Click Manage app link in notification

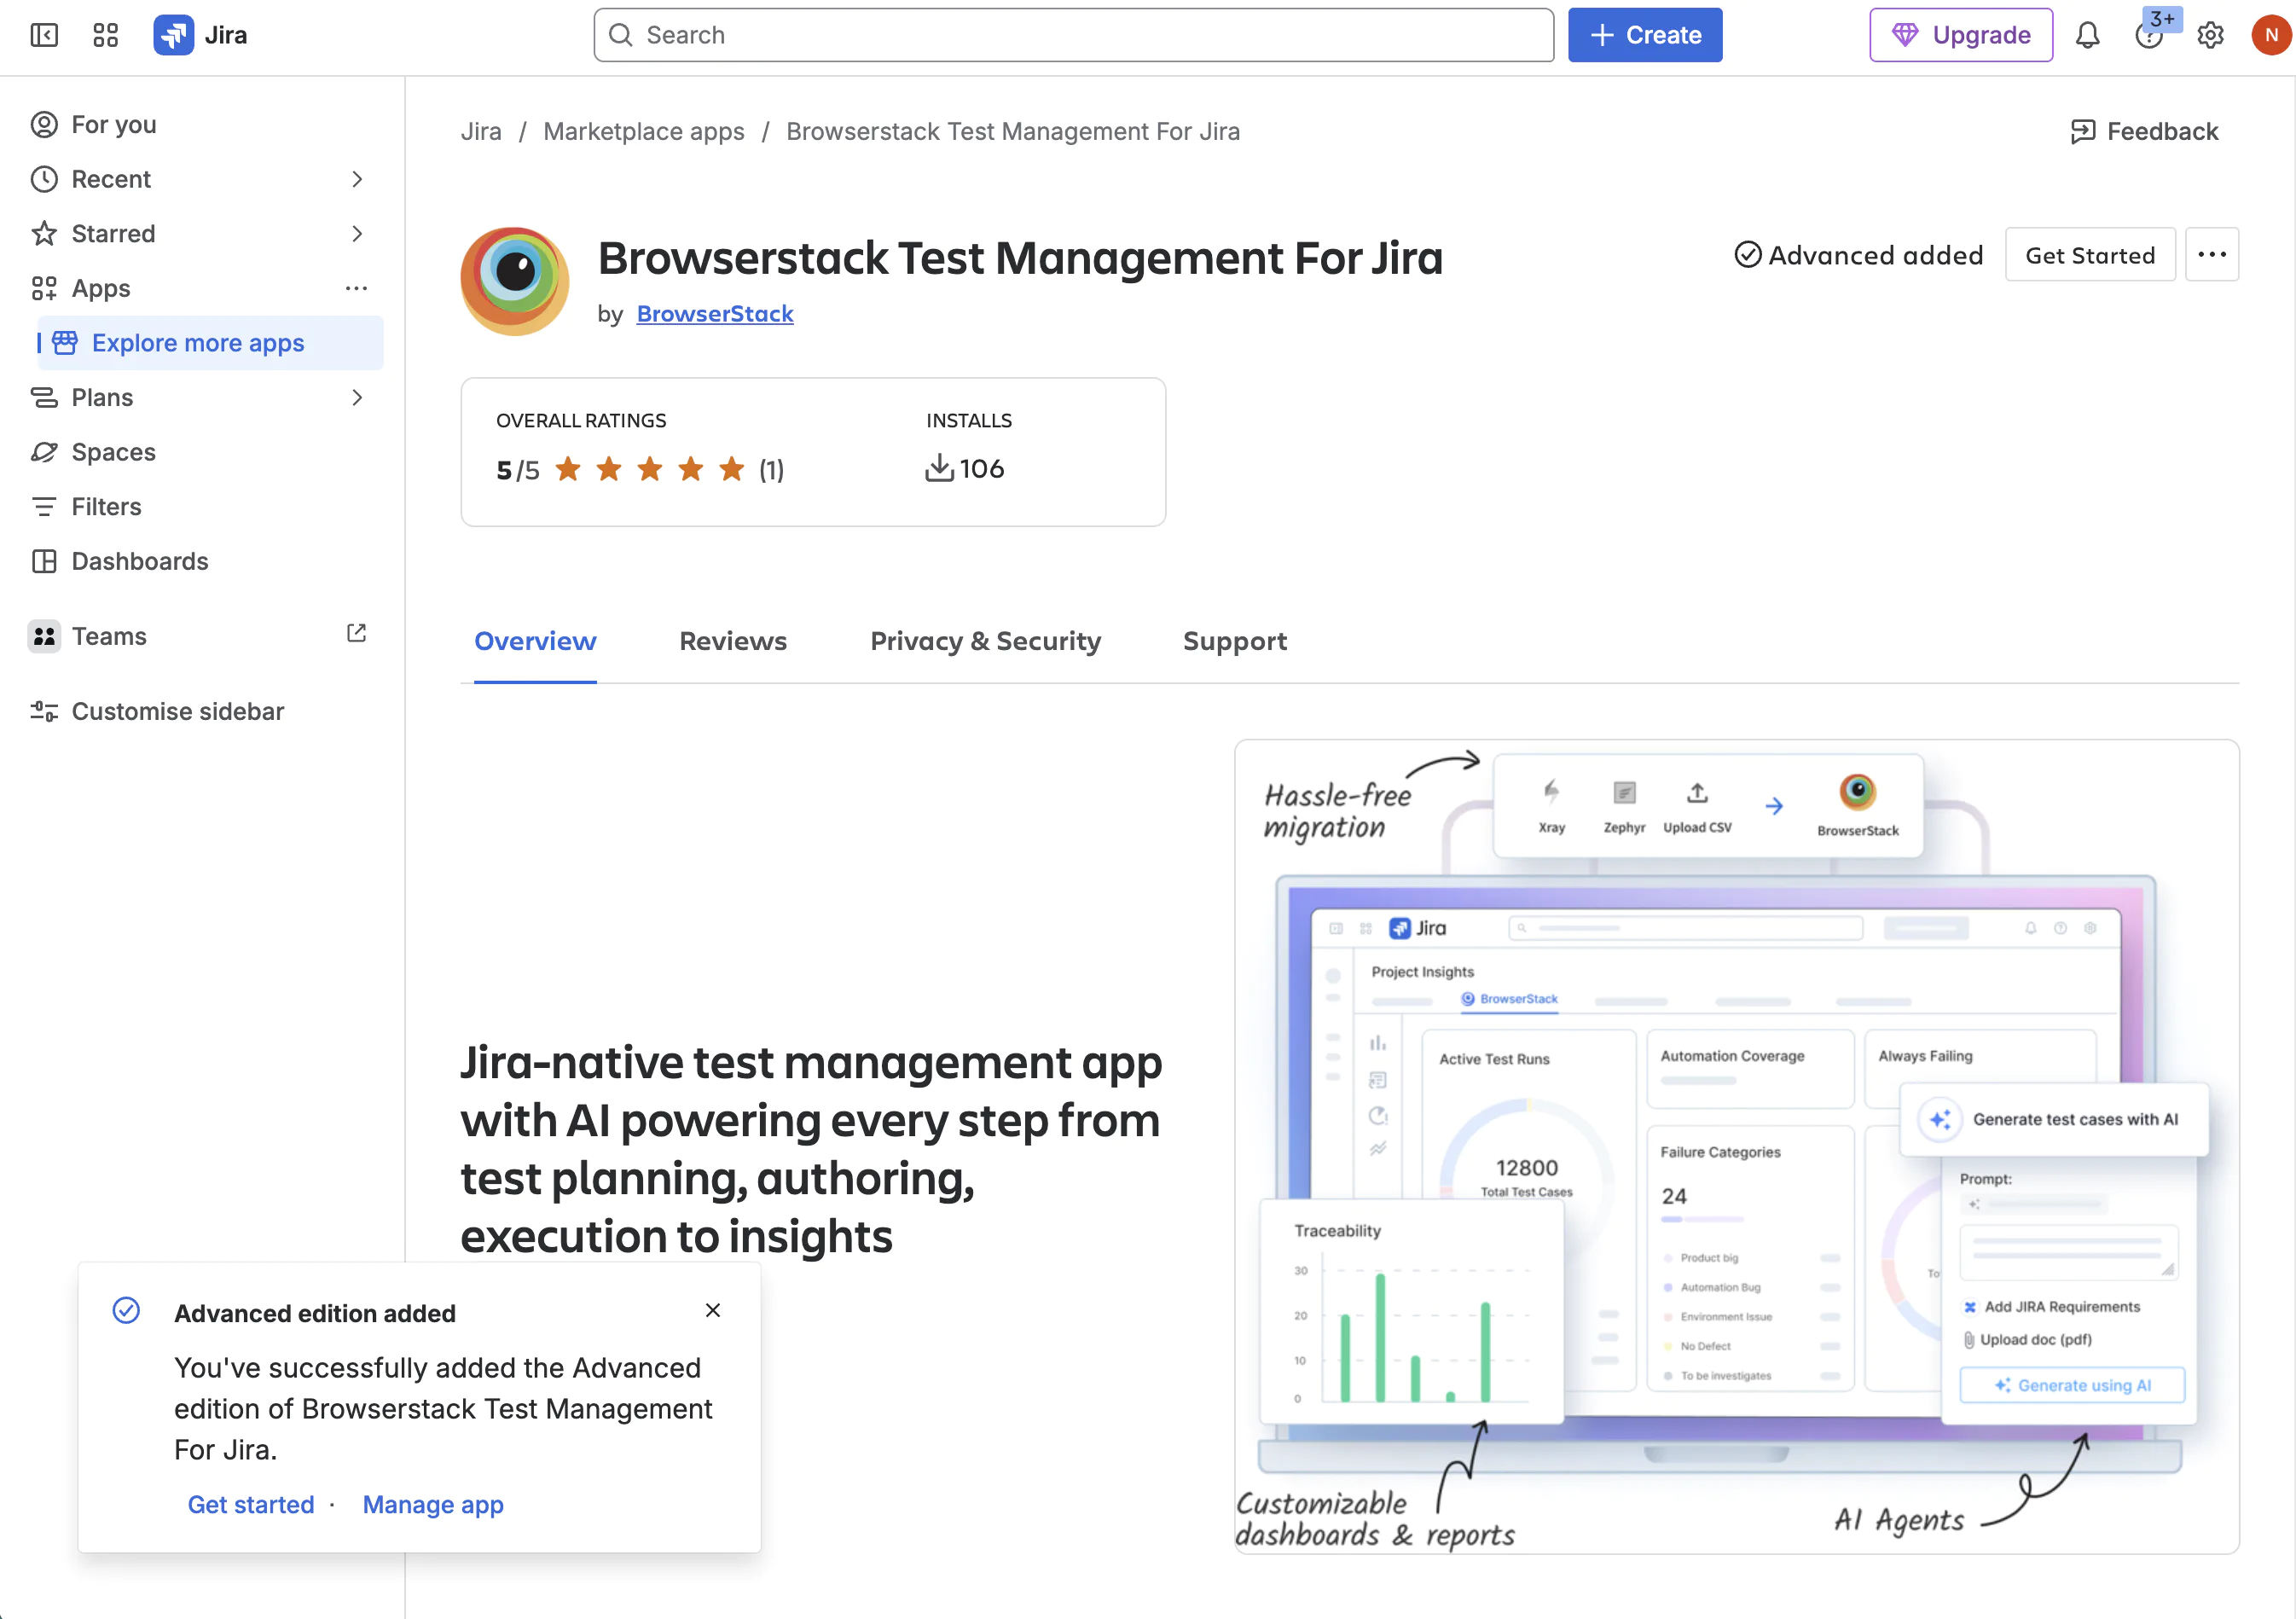click(433, 1504)
